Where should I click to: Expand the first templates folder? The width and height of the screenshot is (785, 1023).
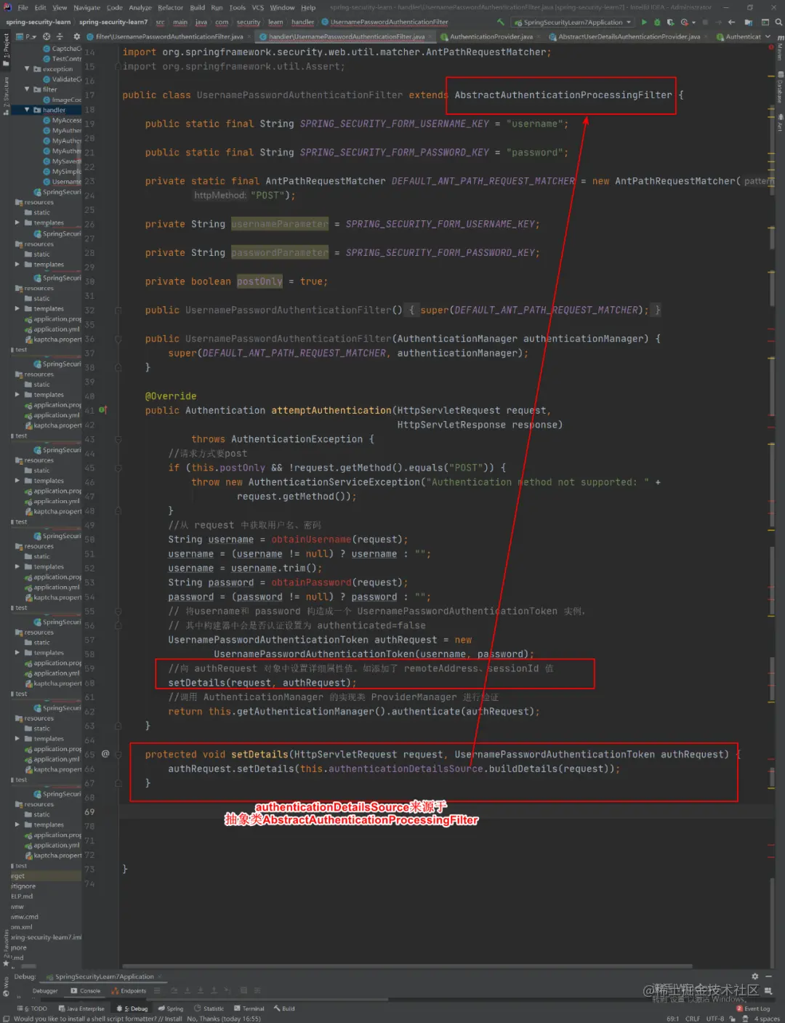tap(17, 223)
